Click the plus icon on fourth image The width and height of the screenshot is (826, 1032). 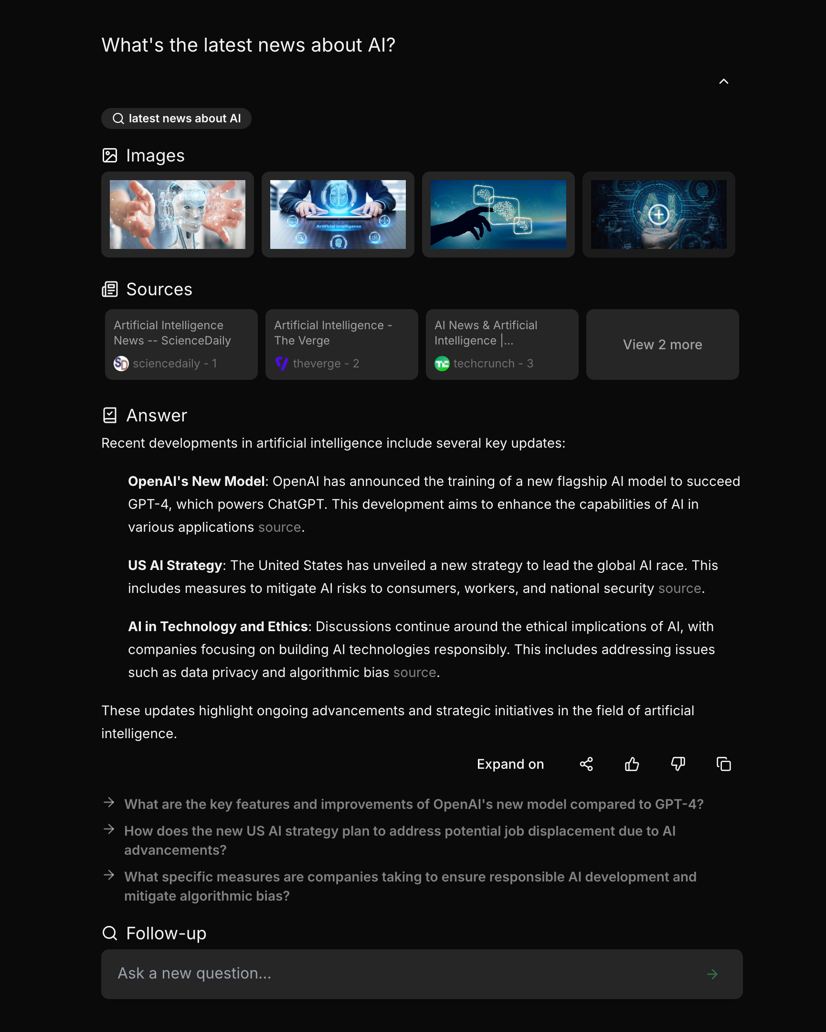658,214
